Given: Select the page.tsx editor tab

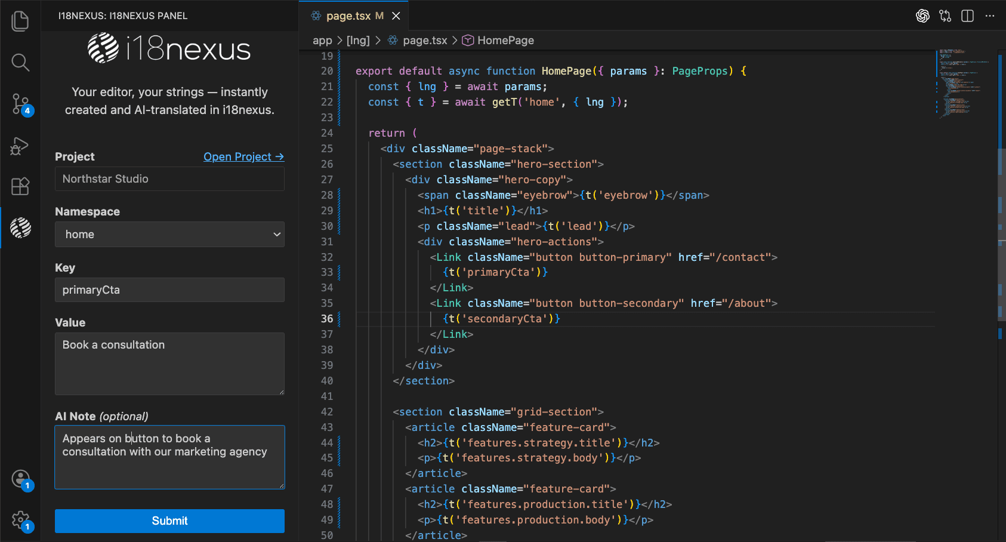Looking at the screenshot, I should click(x=349, y=16).
